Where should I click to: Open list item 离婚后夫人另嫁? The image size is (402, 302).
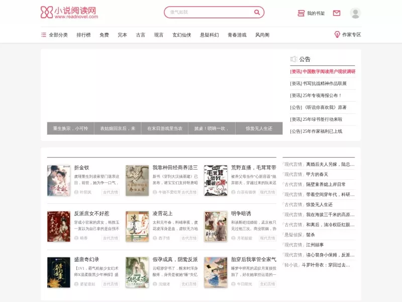coord(330,165)
